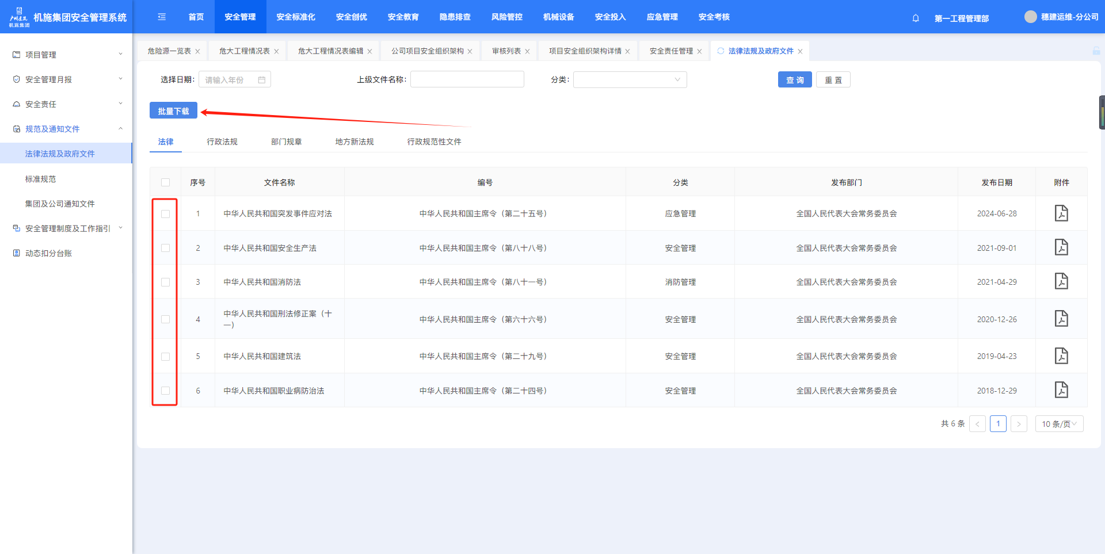Open the 安全标准化 top menu

tap(296, 17)
